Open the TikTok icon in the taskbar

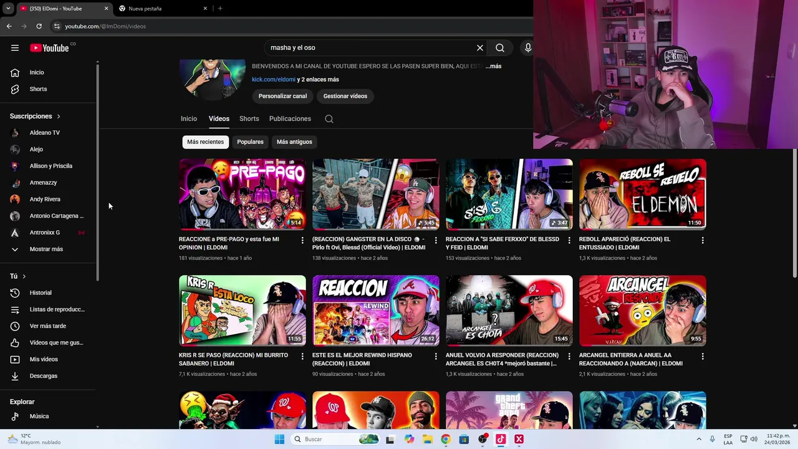click(x=500, y=439)
